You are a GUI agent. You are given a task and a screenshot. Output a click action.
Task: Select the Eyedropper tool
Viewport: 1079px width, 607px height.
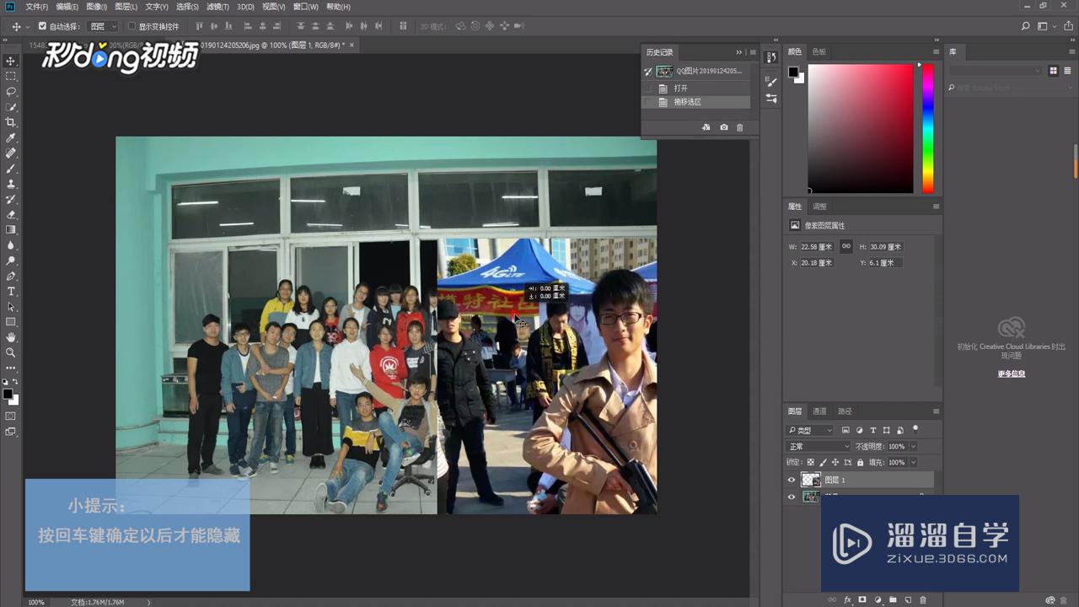click(x=11, y=137)
